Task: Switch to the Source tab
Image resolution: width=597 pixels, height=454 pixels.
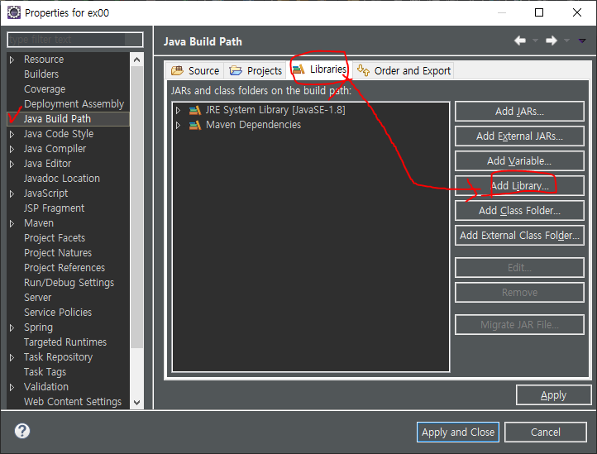Action: (195, 71)
